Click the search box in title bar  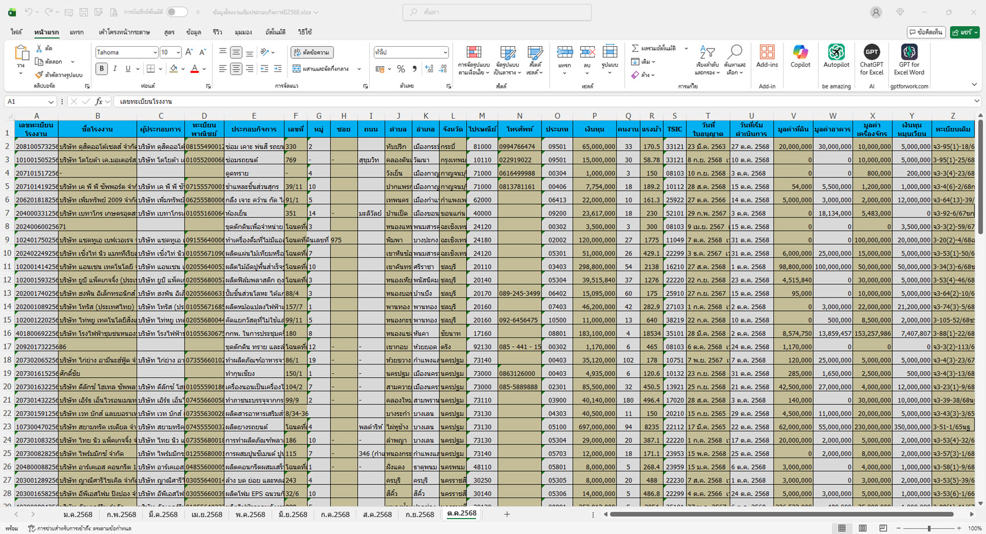point(496,12)
